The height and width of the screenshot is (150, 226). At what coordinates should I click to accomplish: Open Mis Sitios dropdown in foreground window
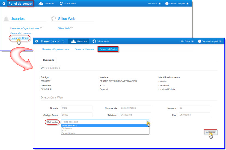(192, 41)
